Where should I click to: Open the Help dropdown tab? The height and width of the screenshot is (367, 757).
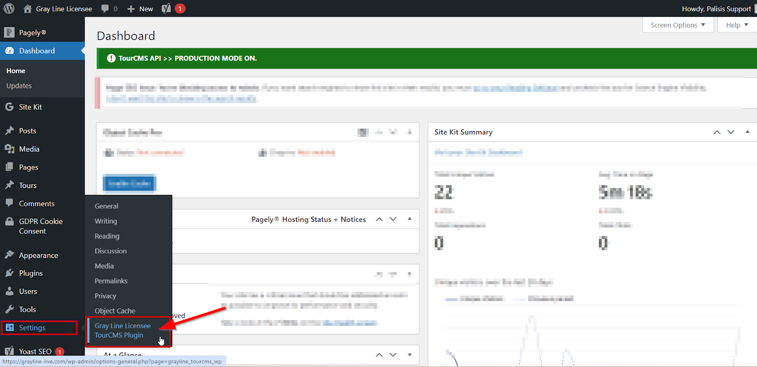click(737, 25)
